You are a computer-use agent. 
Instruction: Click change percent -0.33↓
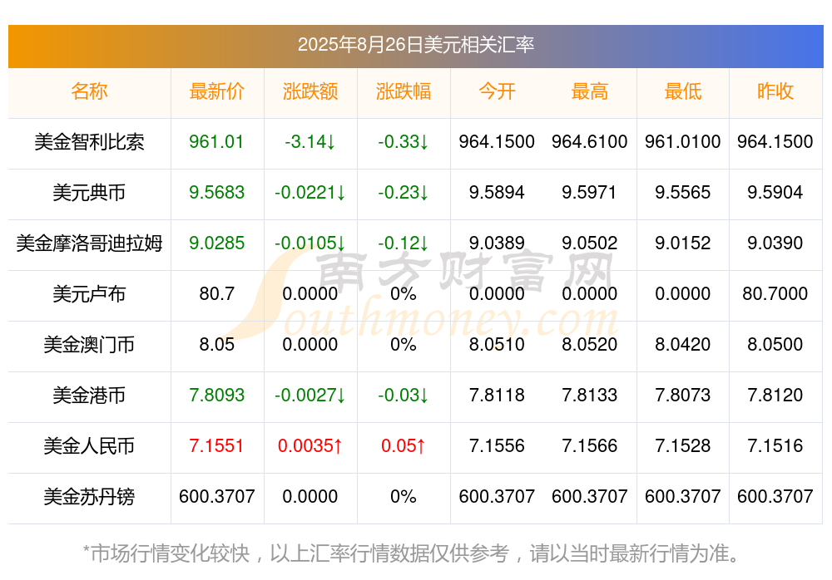coord(404,142)
